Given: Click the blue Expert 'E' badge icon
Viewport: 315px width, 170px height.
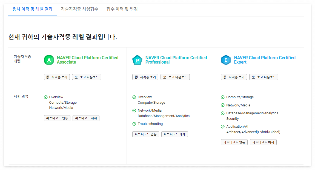Looking at the screenshot, I should (x=226, y=60).
